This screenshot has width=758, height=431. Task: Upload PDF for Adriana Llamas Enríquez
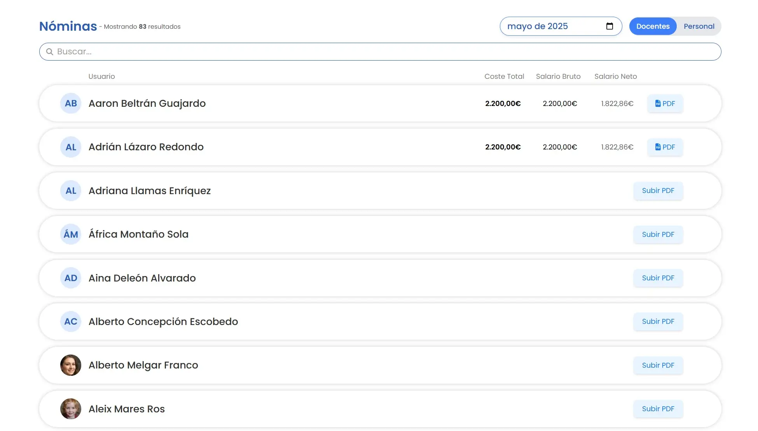pyautogui.click(x=658, y=191)
